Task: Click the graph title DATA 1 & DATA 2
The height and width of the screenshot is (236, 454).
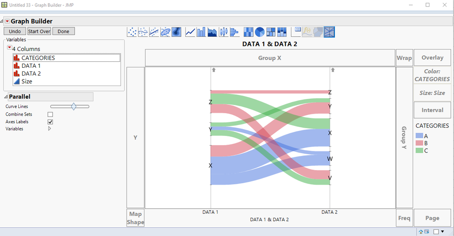Action: (x=269, y=44)
